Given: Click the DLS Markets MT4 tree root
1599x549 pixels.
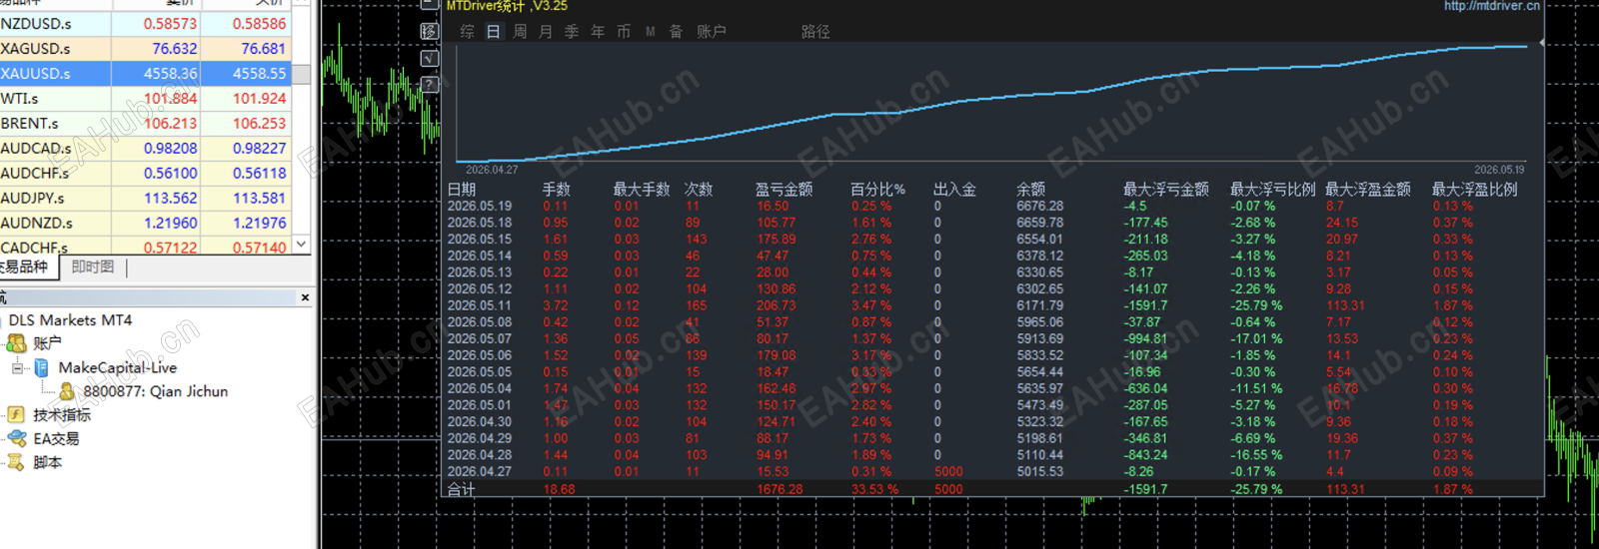Looking at the screenshot, I should pyautogui.click(x=70, y=320).
